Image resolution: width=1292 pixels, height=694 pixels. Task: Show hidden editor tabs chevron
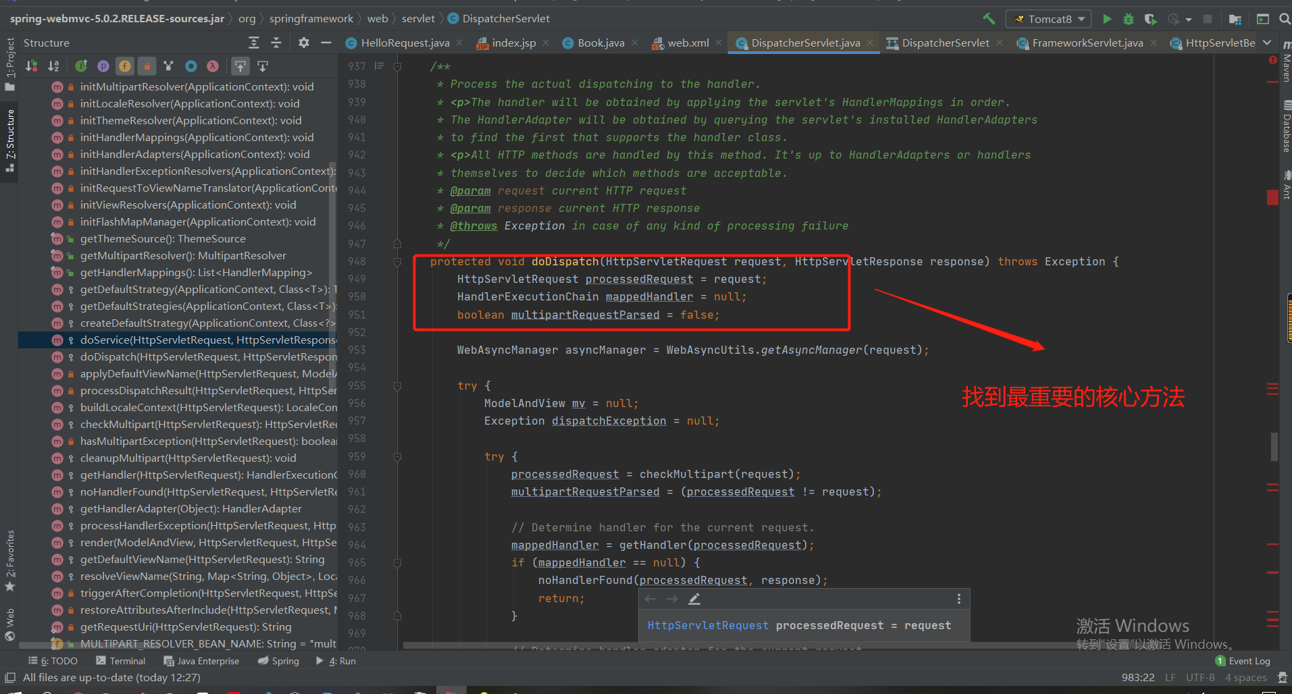[1267, 43]
